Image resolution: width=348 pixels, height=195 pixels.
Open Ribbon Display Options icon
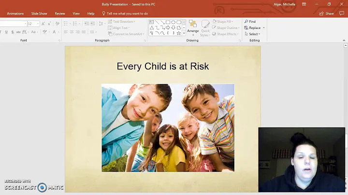coord(304,4)
